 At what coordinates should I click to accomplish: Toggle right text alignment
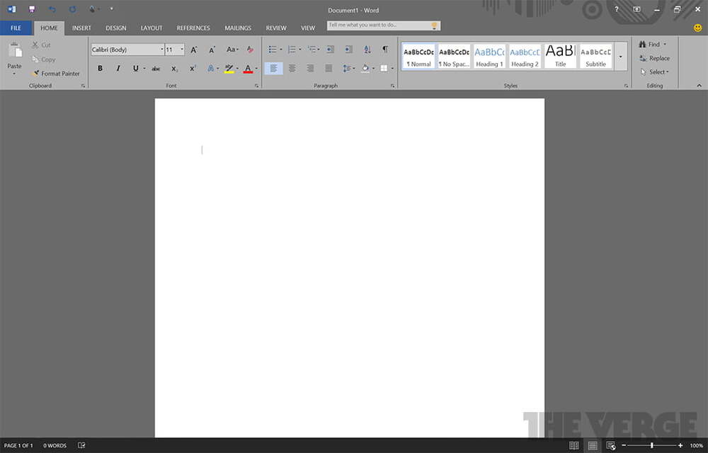[309, 68]
